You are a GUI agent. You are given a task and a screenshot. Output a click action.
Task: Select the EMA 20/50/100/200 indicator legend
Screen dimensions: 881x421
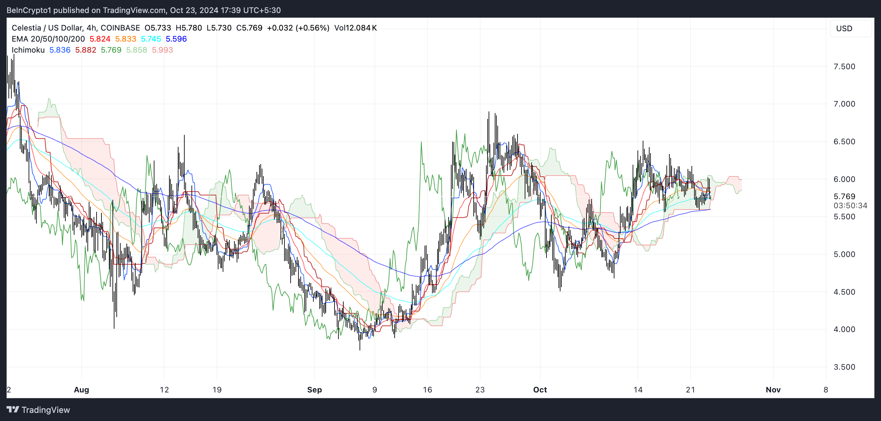[x=48, y=39]
